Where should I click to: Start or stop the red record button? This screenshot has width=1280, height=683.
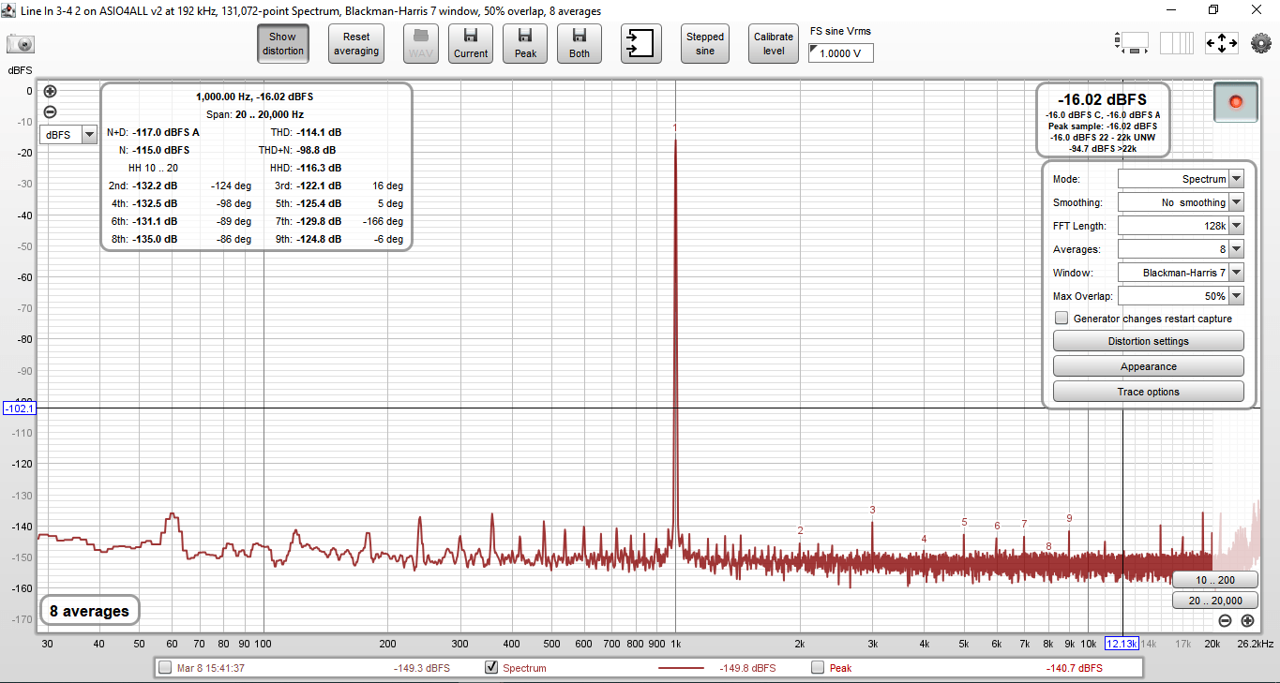pyautogui.click(x=1235, y=101)
